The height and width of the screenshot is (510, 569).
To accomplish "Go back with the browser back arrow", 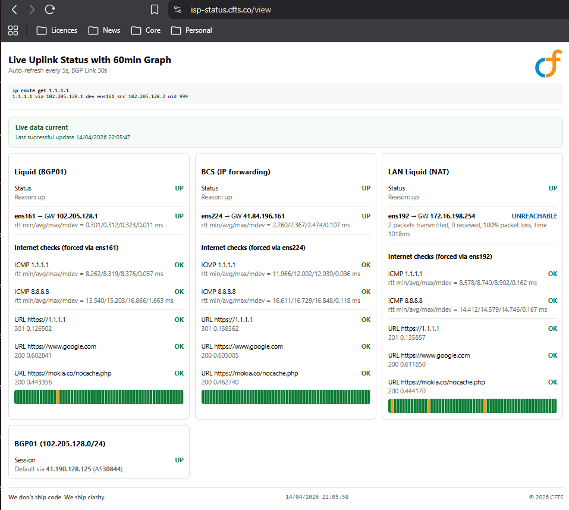I will coord(14,10).
